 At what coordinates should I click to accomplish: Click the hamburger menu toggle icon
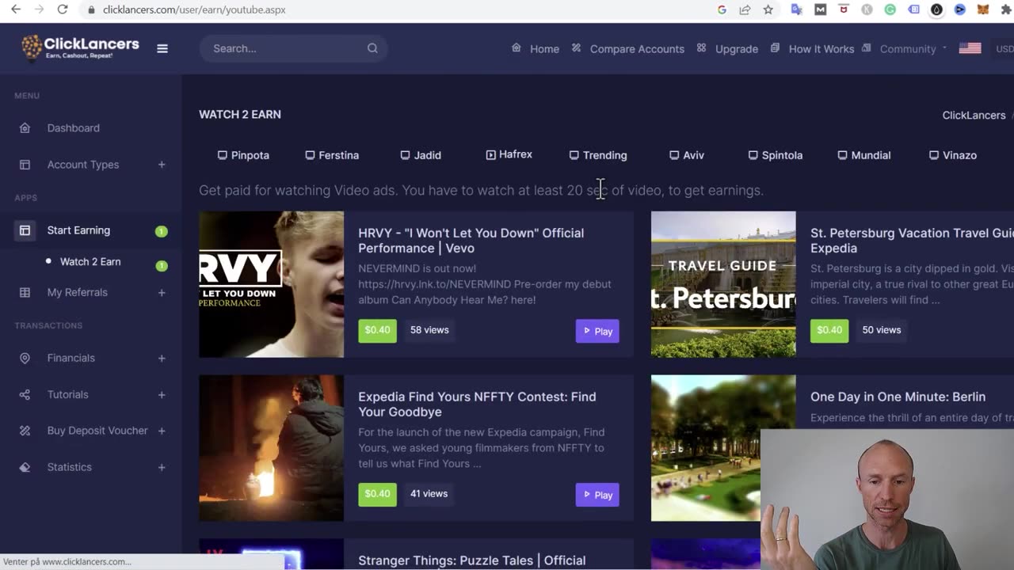click(x=162, y=48)
